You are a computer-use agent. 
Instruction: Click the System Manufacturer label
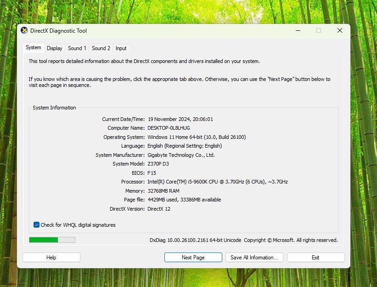120,155
